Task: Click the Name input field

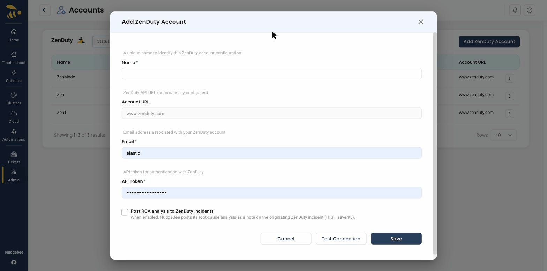Action: (271, 73)
